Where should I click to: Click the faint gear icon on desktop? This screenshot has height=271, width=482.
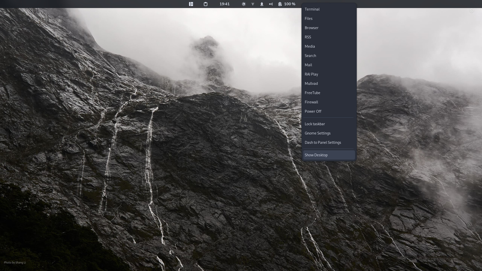[x=471, y=10]
